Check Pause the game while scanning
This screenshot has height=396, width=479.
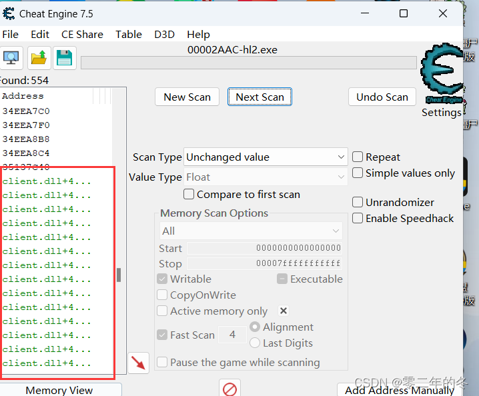coord(162,363)
